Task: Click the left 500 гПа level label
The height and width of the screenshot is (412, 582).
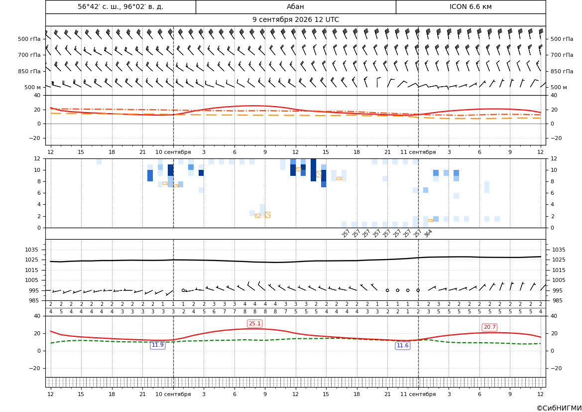Action: [29, 39]
